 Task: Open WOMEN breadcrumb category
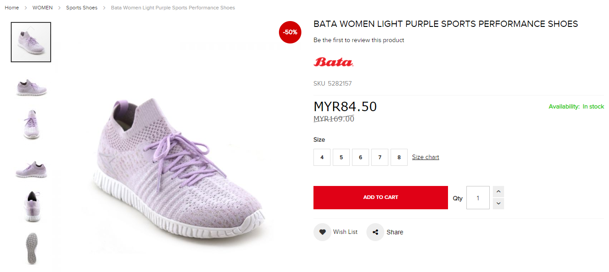(43, 8)
